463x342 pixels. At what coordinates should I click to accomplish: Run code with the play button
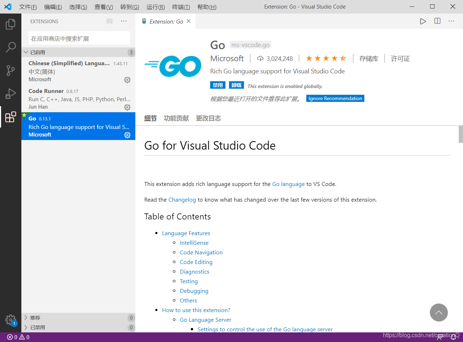(x=423, y=21)
